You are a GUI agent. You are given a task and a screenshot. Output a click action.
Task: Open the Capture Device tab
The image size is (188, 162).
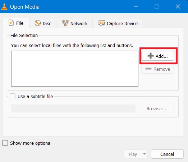coord(118,23)
